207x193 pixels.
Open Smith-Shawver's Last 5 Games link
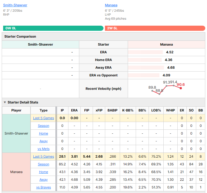coord(43,118)
